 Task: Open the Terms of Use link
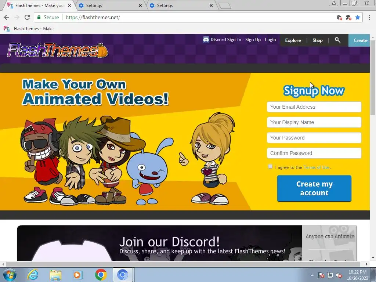click(317, 167)
